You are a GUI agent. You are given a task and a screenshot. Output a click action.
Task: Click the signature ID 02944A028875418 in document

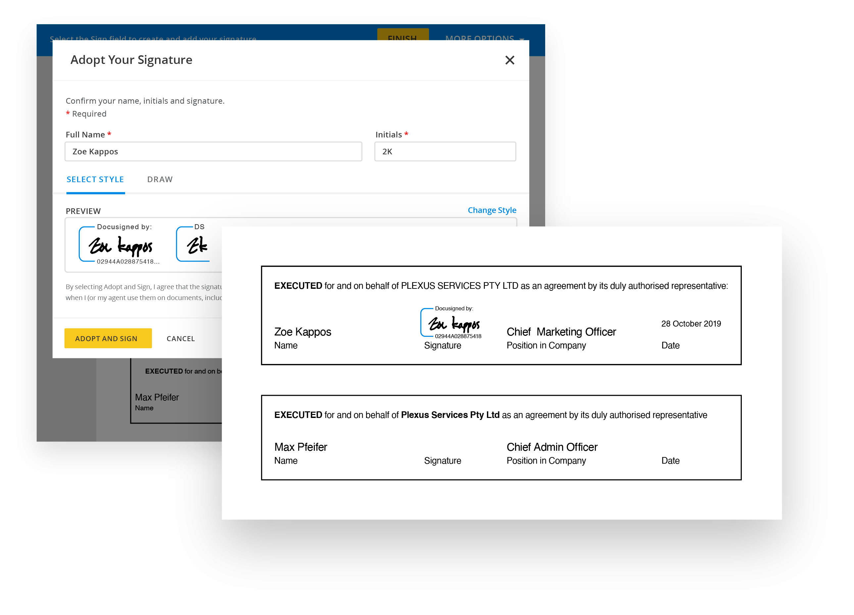(458, 336)
